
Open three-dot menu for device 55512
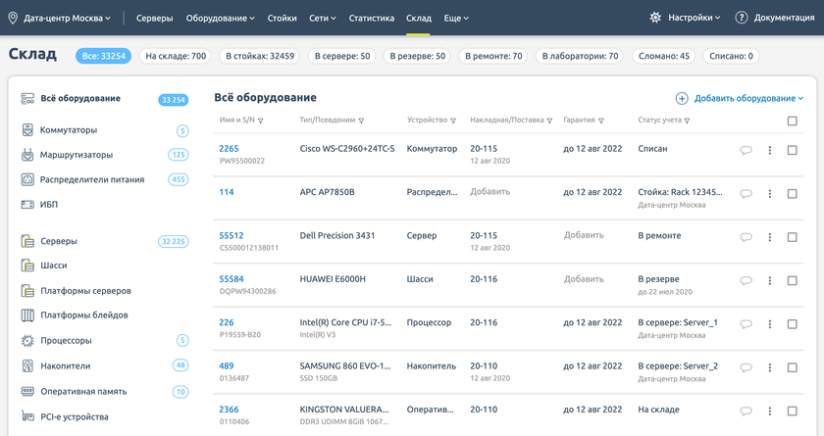[x=770, y=237]
